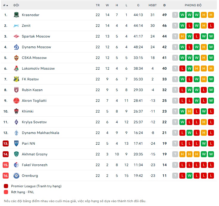This screenshot has width=219, height=206.
Task: Click the Akron Togliatti red logo
Action: coord(16,101)
